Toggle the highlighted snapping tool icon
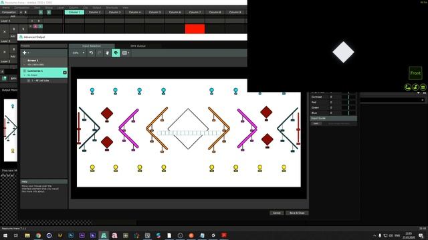 (x=116, y=53)
